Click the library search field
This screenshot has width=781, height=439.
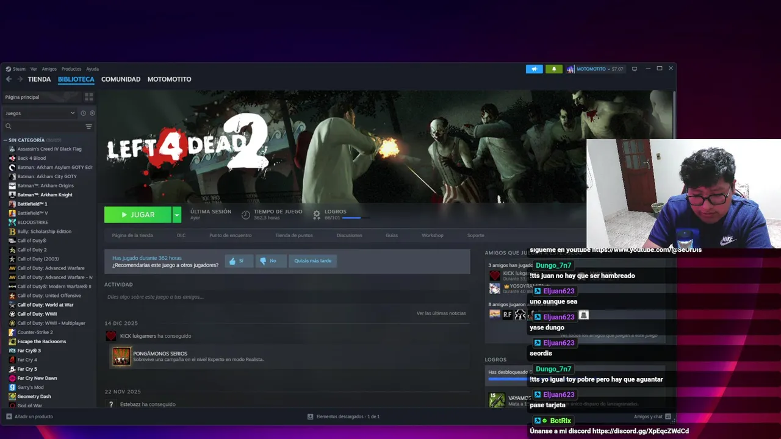(x=44, y=126)
